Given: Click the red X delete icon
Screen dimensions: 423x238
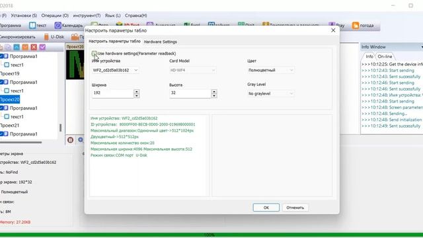Looking at the screenshot, I should click(x=34, y=47).
